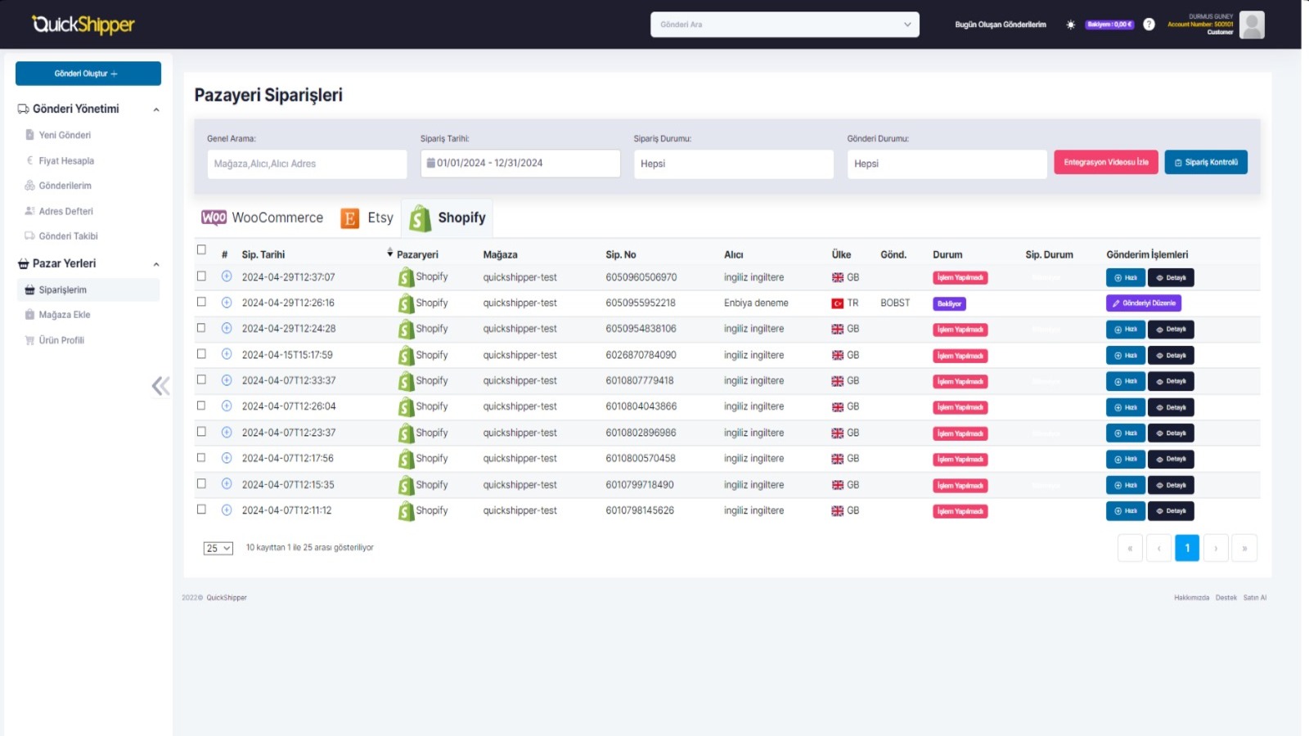The height and width of the screenshot is (736, 1309).
Task: Click the TR flag for Enbiya deneme
Action: tap(838, 303)
